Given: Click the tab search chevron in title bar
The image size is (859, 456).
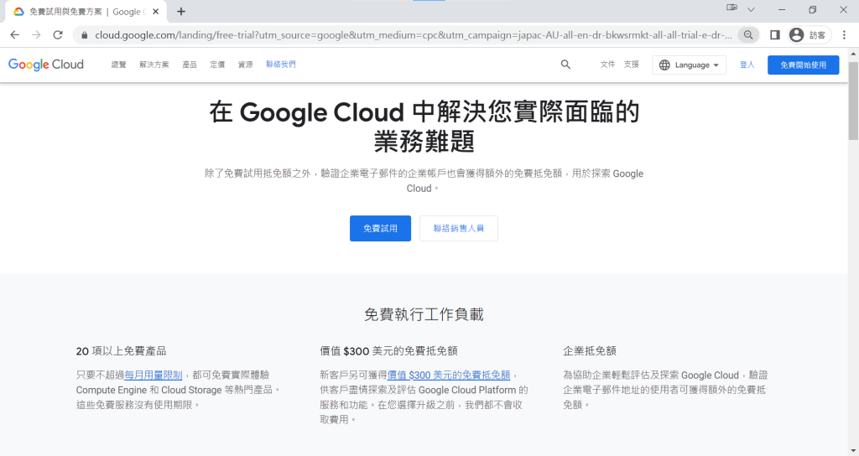Looking at the screenshot, I should (751, 10).
